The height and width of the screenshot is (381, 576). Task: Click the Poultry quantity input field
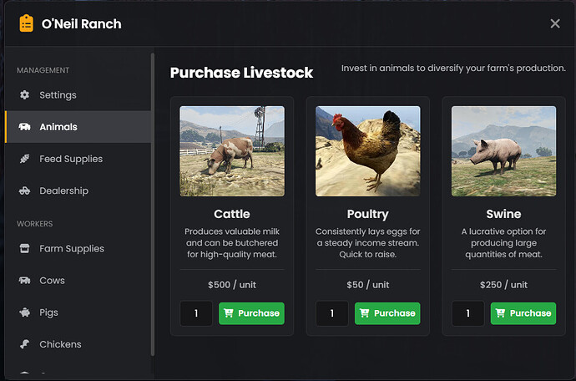coord(332,313)
